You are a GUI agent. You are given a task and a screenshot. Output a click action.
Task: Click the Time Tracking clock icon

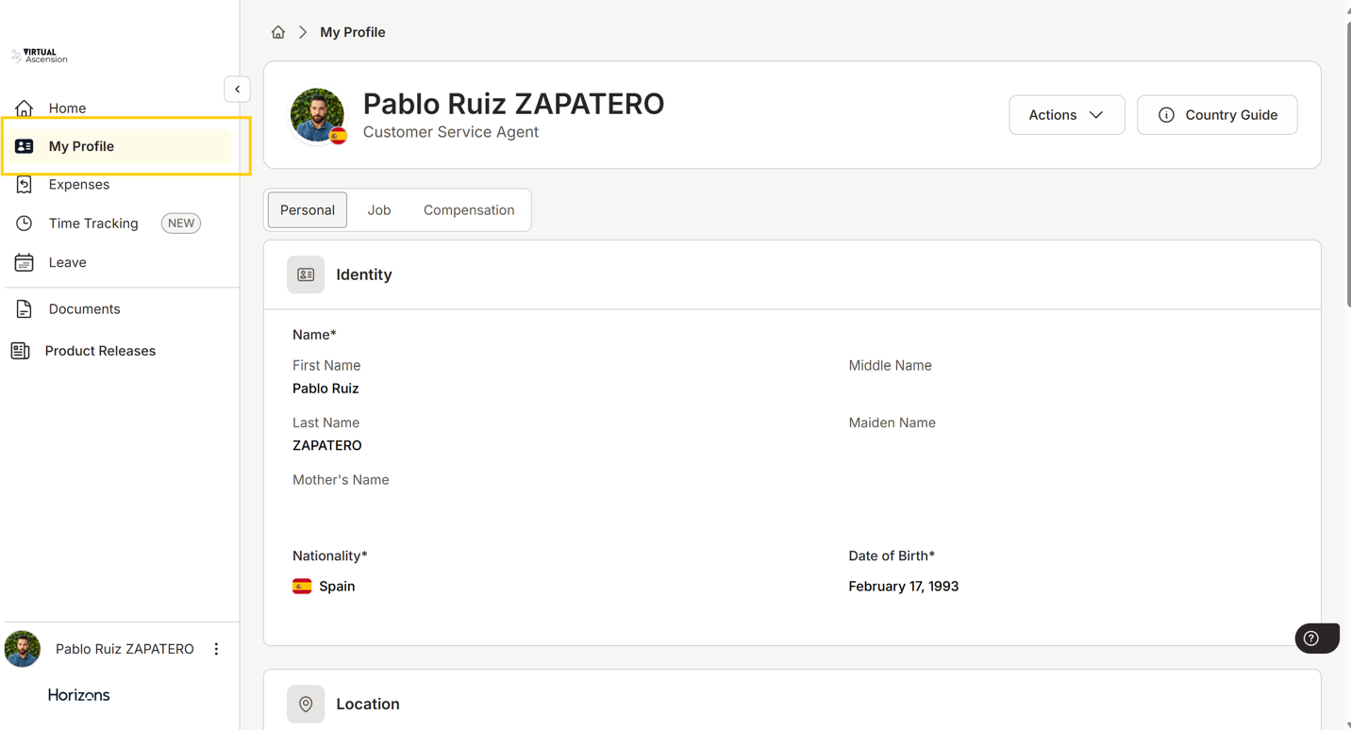(x=25, y=224)
